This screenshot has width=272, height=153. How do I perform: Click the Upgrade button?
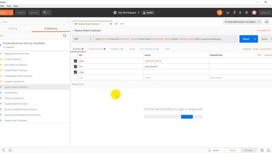[265, 12]
